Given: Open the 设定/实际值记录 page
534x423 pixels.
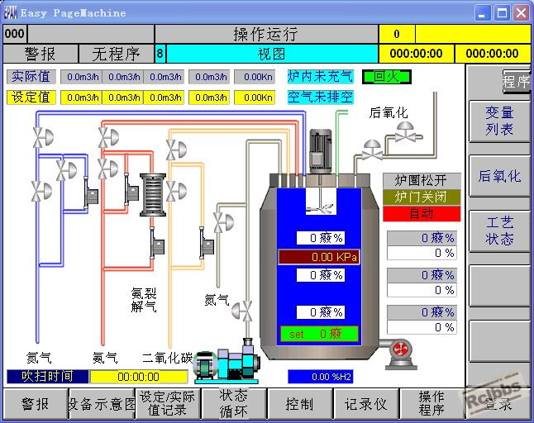Looking at the screenshot, I should click(x=169, y=404).
